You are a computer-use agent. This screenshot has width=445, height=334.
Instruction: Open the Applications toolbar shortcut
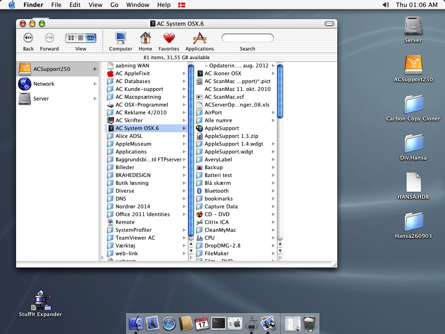coord(200,38)
